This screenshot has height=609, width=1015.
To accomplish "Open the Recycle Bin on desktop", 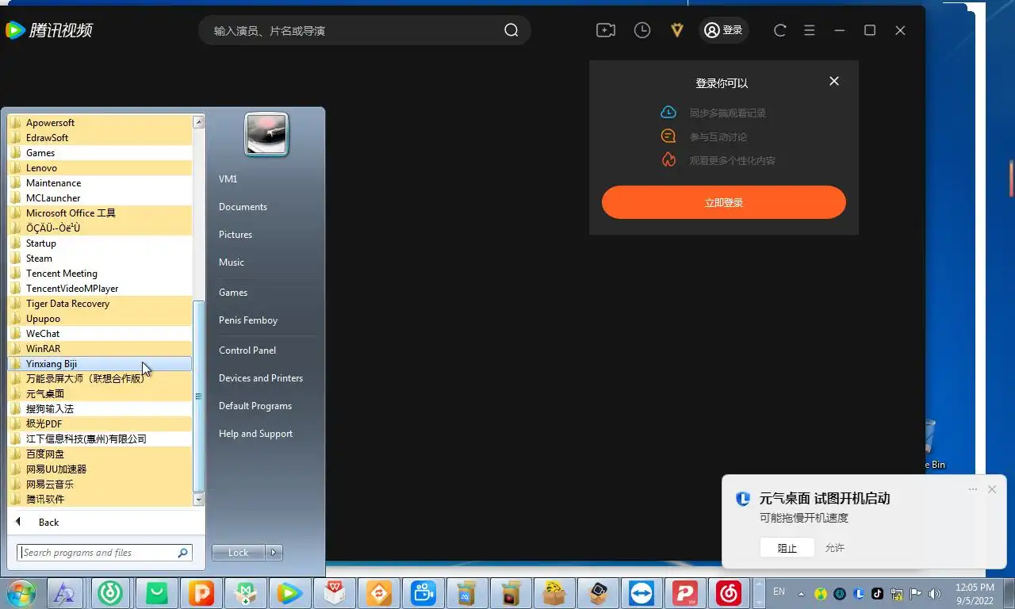I will [934, 444].
